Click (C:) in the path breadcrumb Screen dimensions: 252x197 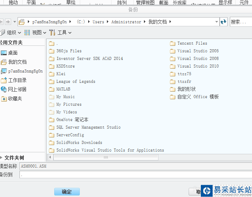pyautogui.click(x=81, y=22)
